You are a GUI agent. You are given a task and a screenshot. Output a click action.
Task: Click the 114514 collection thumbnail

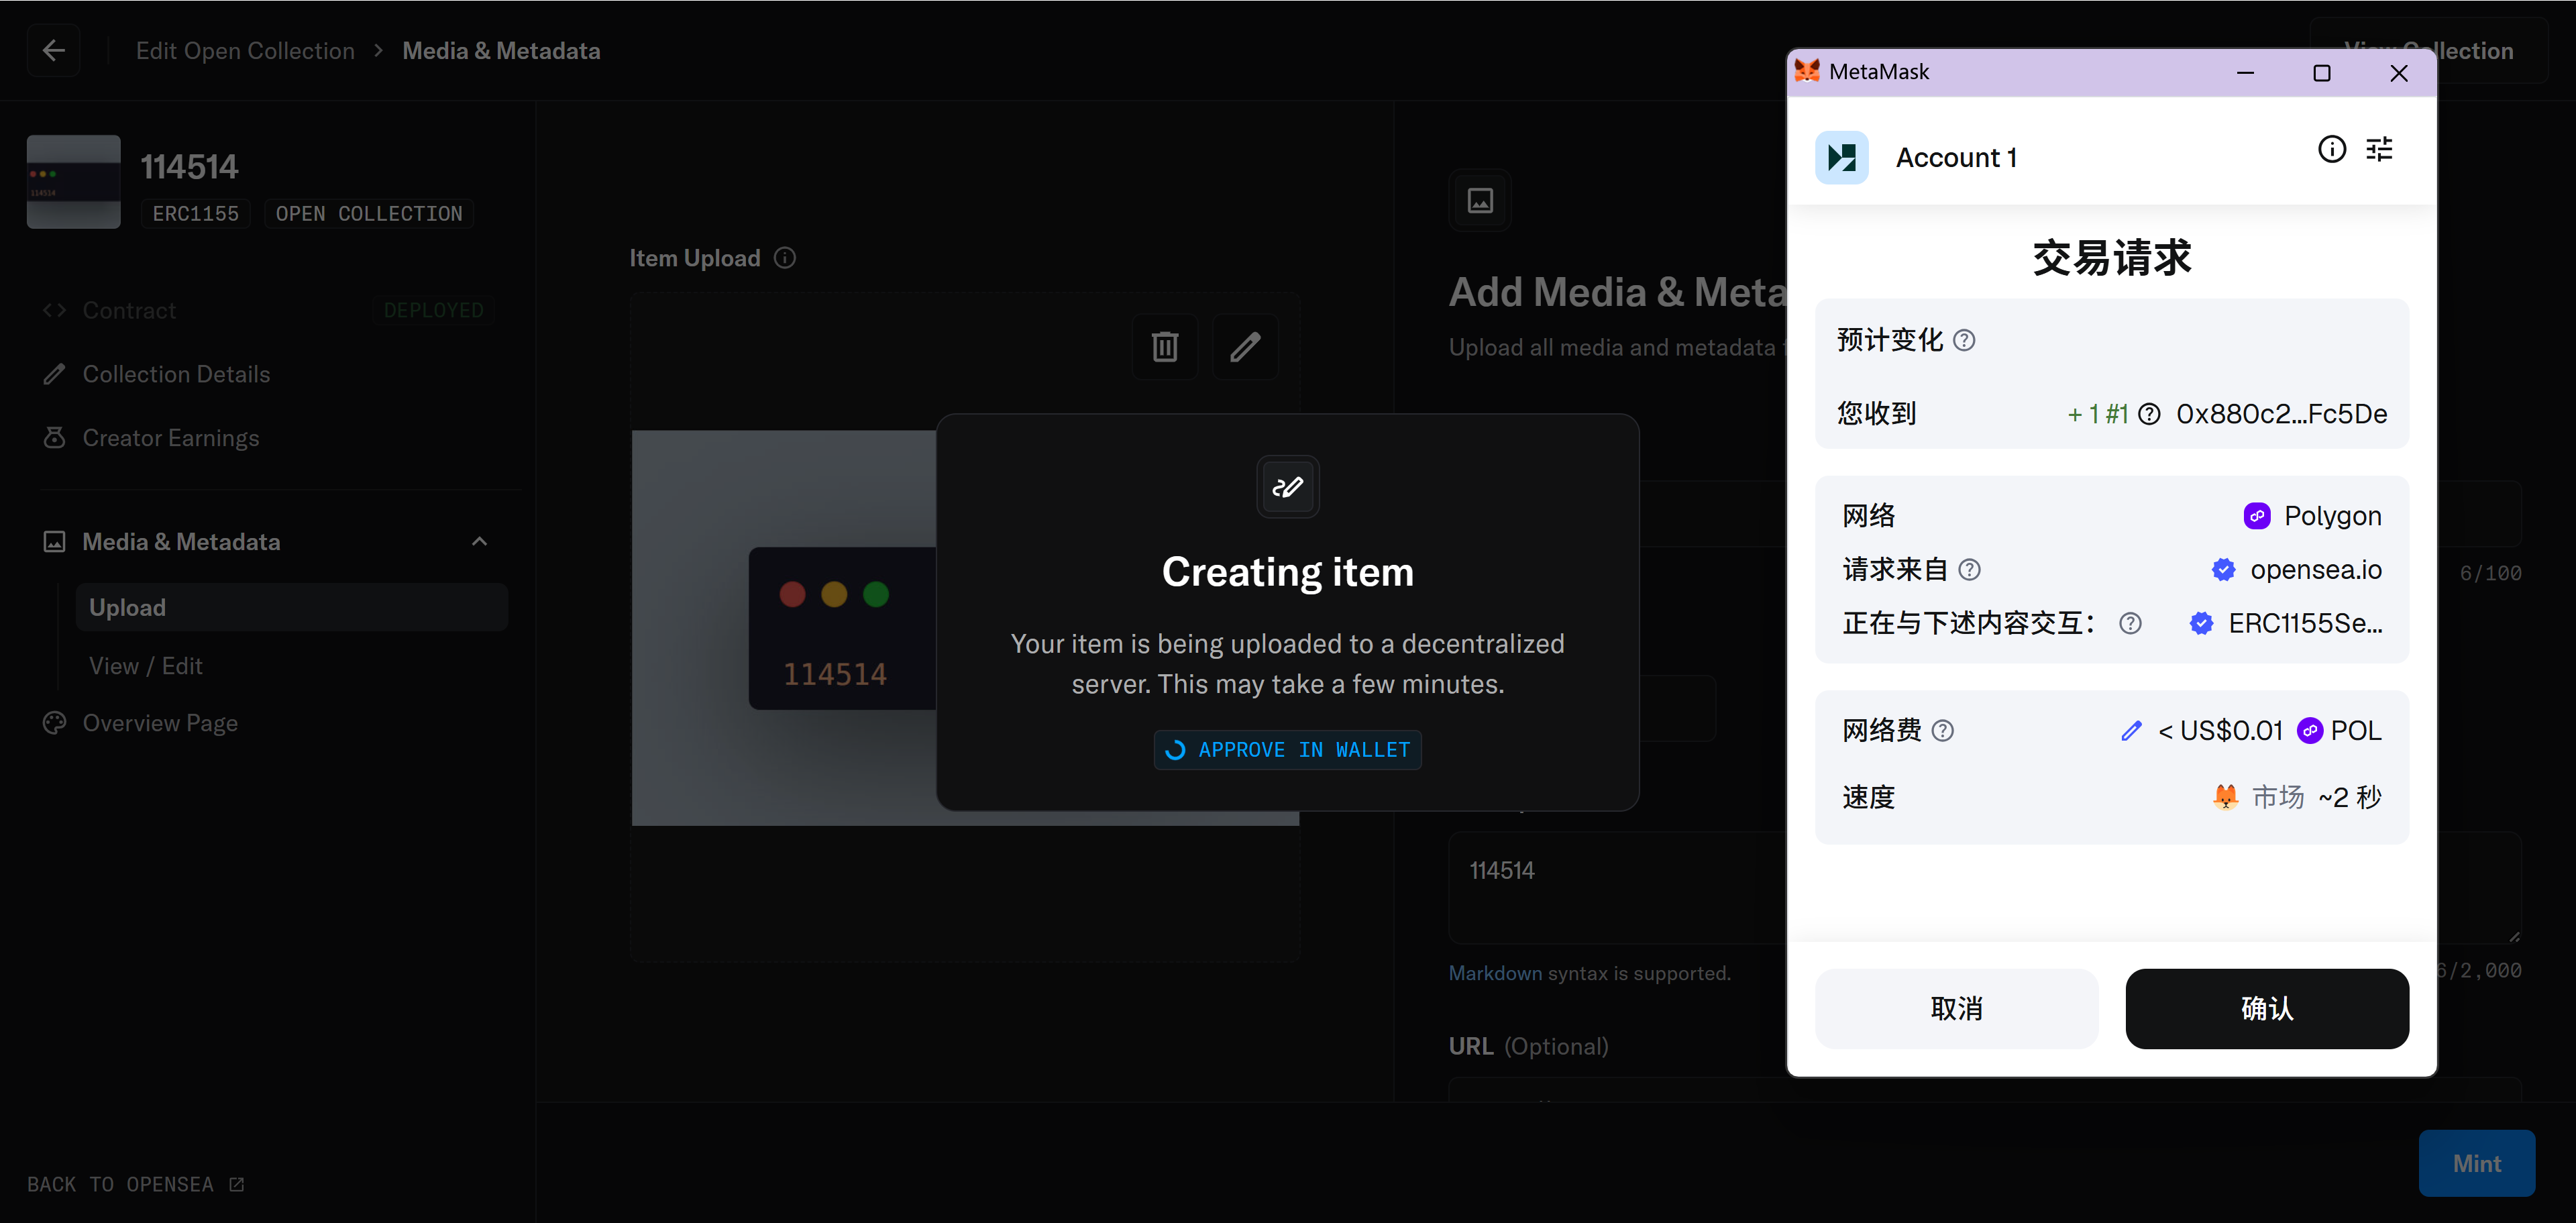point(73,182)
